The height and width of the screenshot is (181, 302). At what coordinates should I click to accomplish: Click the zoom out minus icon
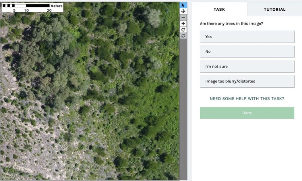coord(183,17)
